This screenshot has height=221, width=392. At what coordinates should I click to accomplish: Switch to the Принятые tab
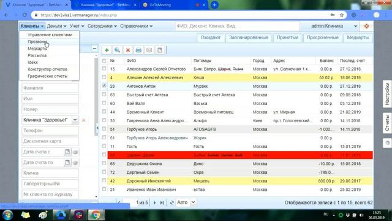287,37
